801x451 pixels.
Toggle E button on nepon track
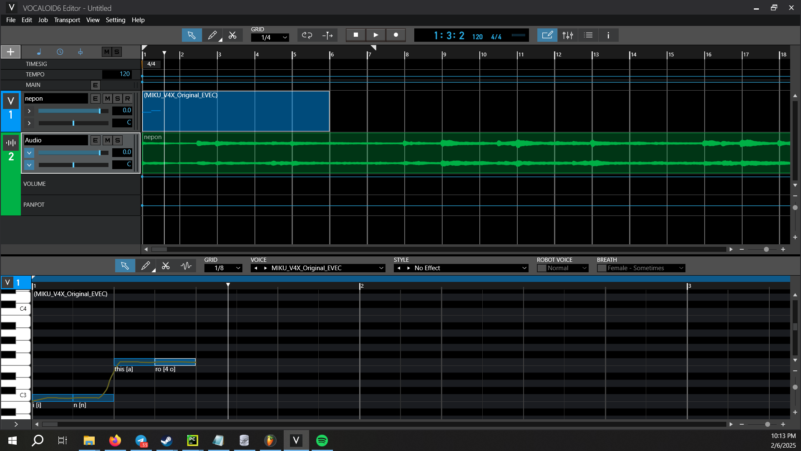pos(96,99)
